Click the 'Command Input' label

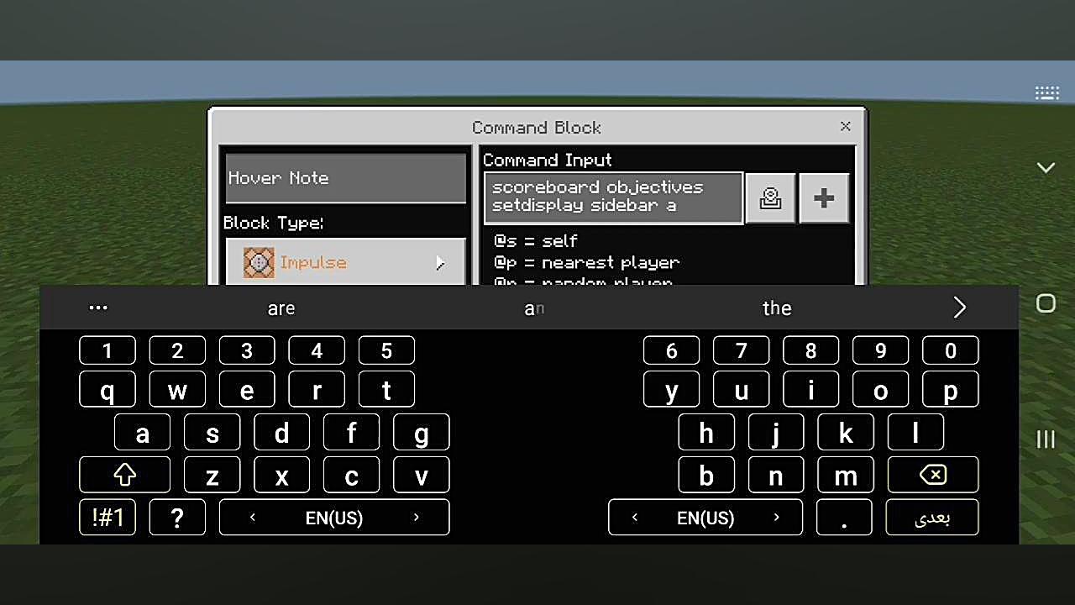click(x=548, y=160)
